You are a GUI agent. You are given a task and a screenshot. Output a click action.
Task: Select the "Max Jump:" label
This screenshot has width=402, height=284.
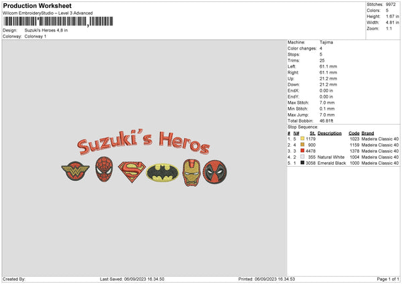click(x=298, y=115)
